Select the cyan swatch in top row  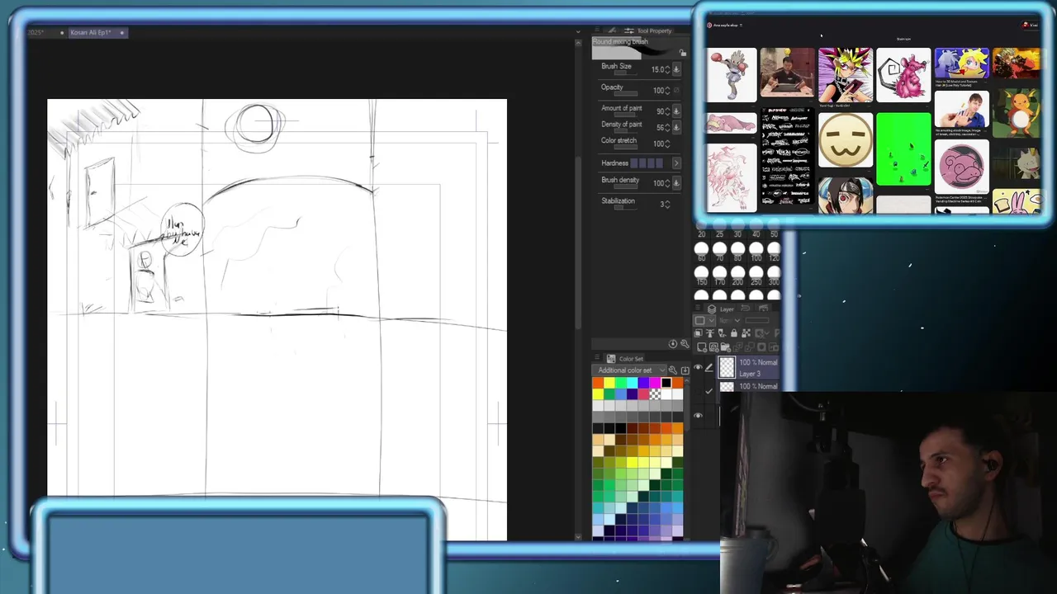click(632, 383)
